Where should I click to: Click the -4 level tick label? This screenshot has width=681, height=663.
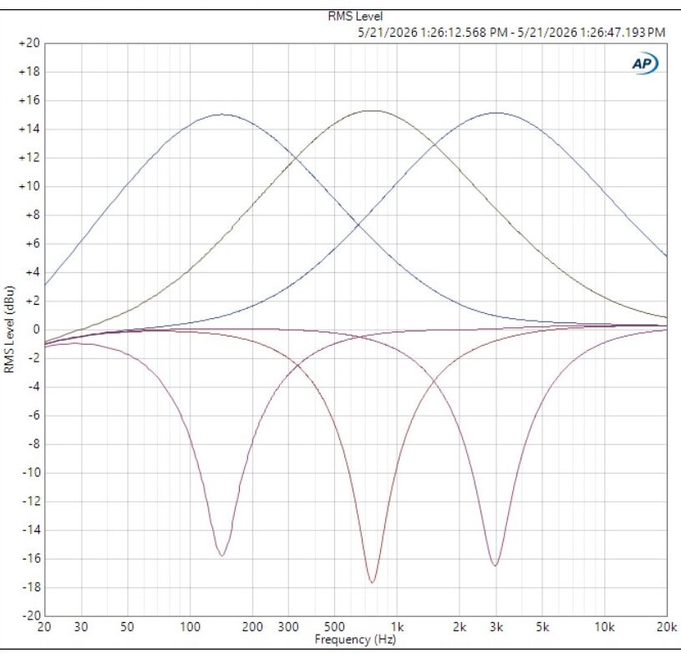[x=34, y=387]
